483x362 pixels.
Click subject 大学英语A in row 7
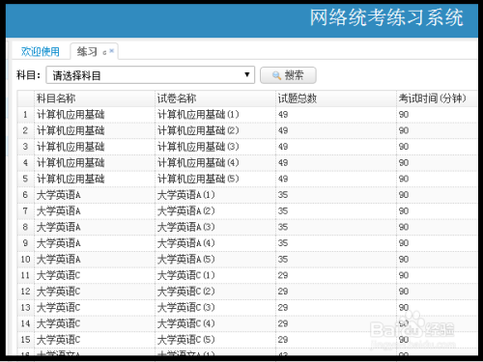pos(59,211)
